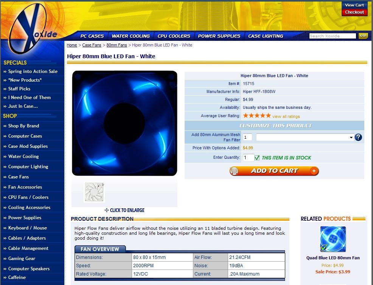
Task: Open Spring into Action Sale
Action: tap(33, 71)
